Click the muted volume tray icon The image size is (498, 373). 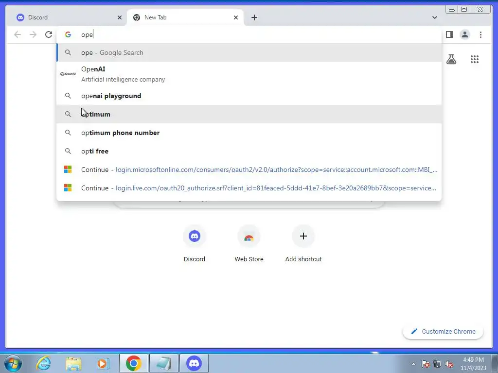tap(449, 364)
